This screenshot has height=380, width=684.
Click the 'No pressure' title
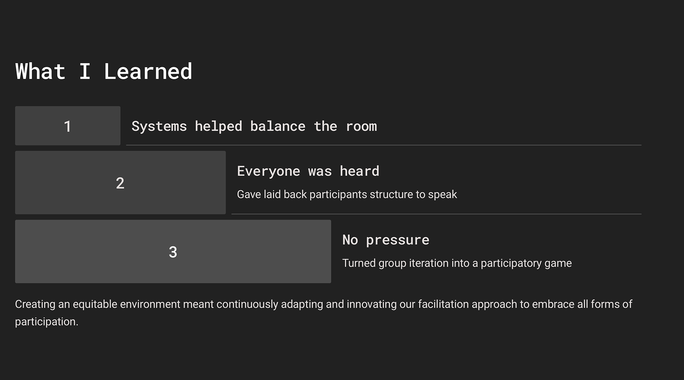pos(386,240)
